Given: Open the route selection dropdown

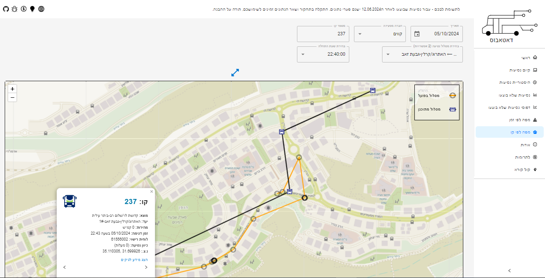Looking at the screenshot, I should (x=422, y=54).
